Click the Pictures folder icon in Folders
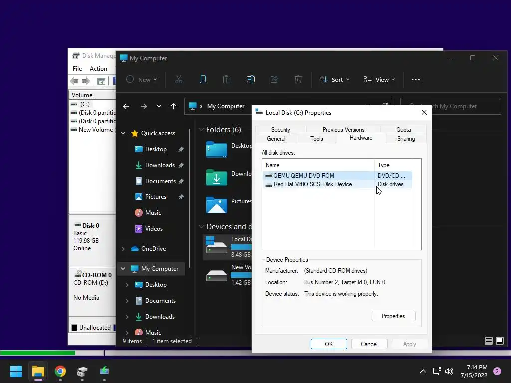The height and width of the screenshot is (383, 511). 217,205
